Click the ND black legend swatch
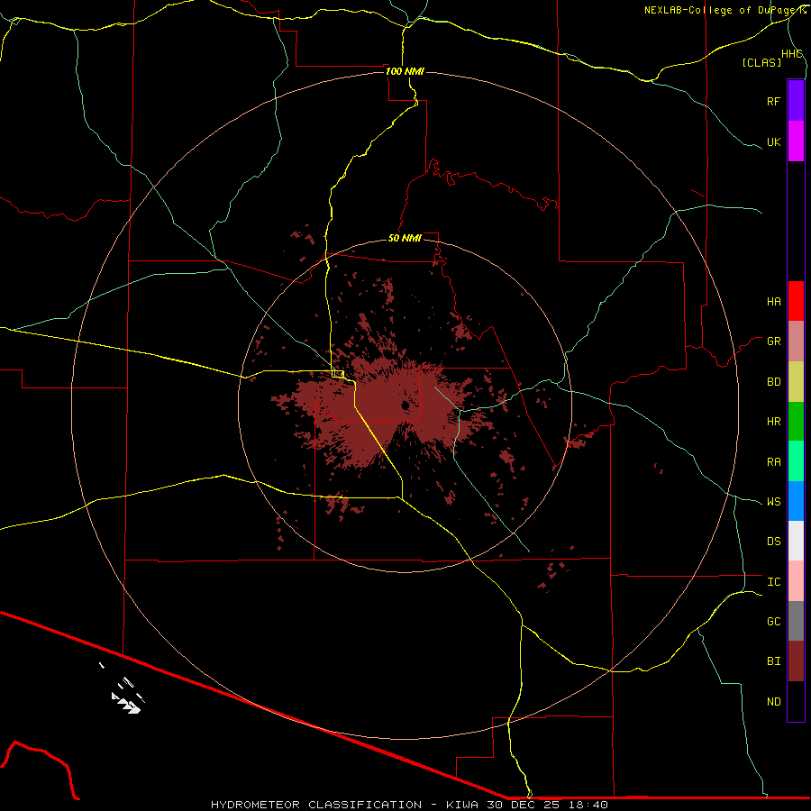 pos(796,701)
